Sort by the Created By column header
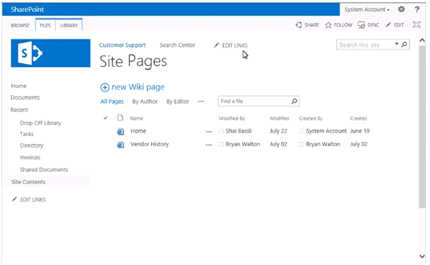The width and height of the screenshot is (430, 265). 311,118
